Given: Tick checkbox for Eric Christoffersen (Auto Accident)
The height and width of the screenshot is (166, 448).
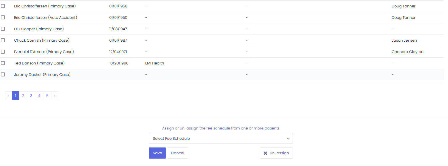Looking at the screenshot, I should coord(3,17).
